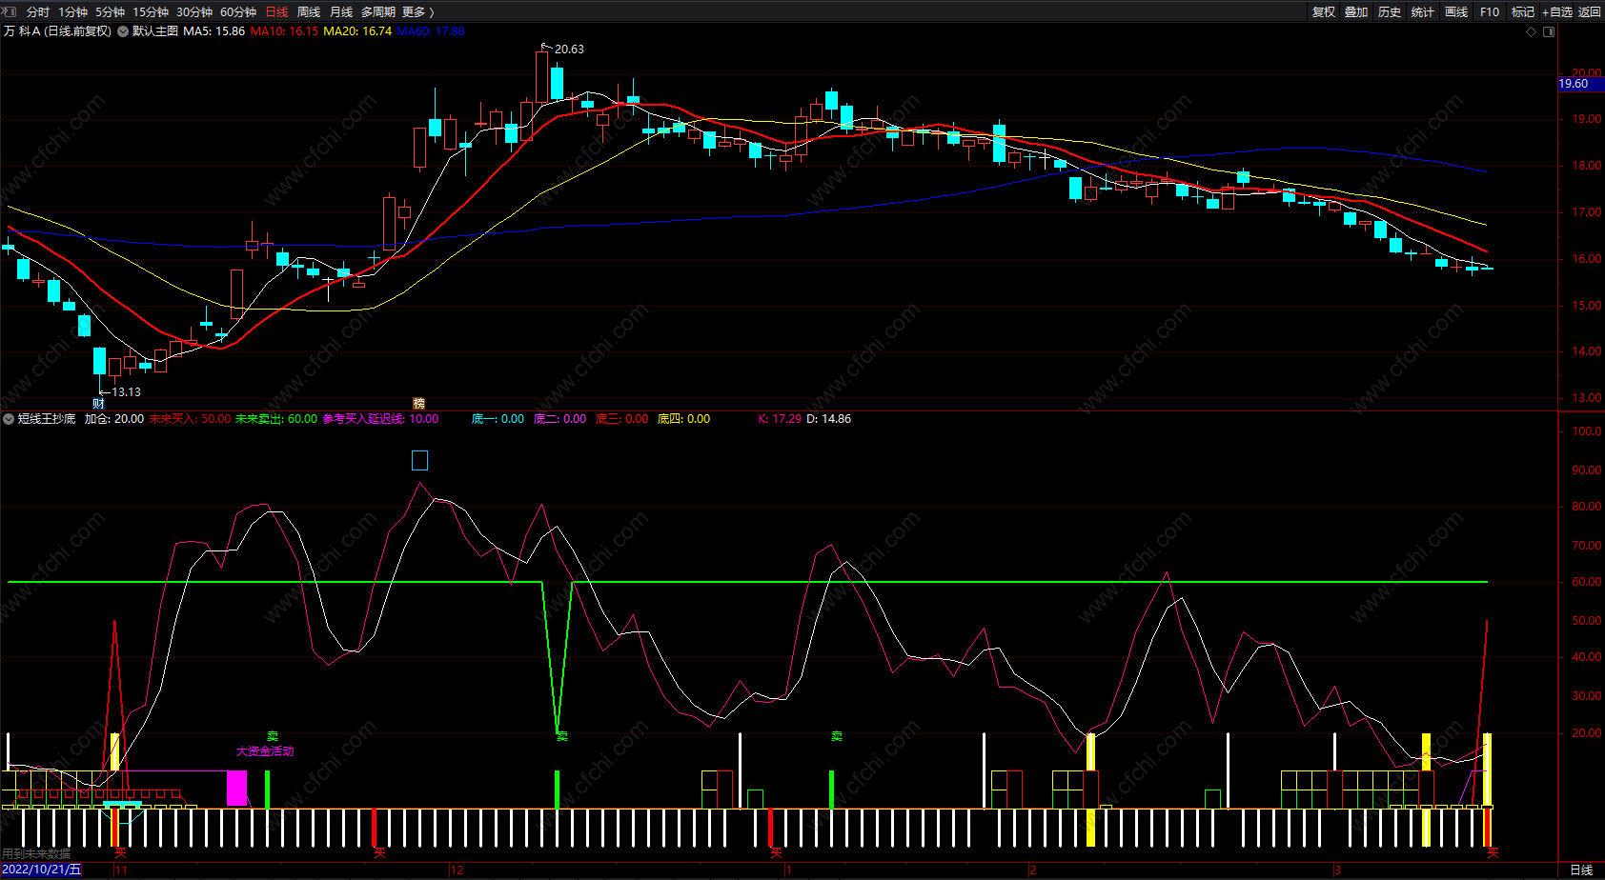The width and height of the screenshot is (1605, 880).
Task: Toggle 叠加 overlay mode
Action: tap(1356, 11)
